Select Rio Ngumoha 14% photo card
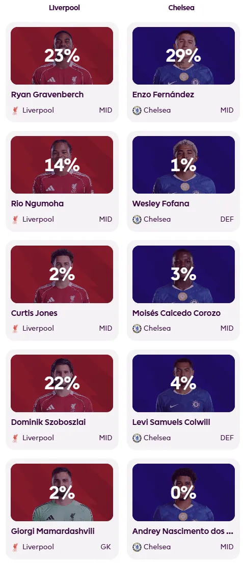 click(x=62, y=165)
